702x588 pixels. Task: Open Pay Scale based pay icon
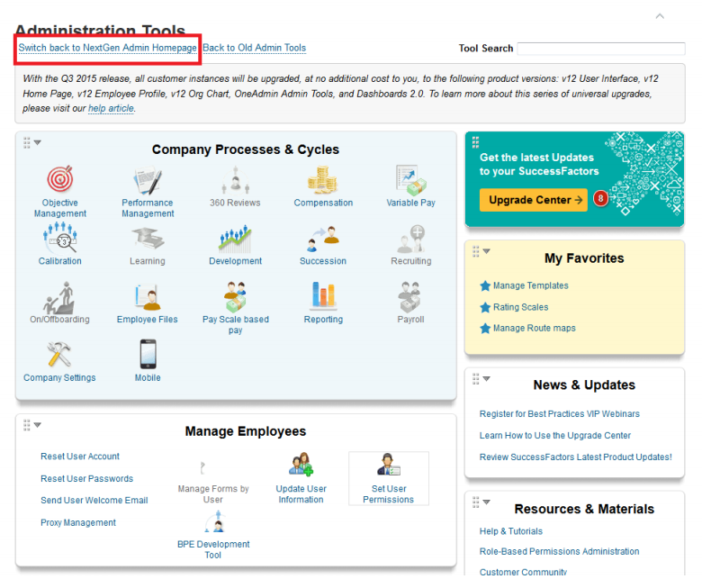point(235,296)
